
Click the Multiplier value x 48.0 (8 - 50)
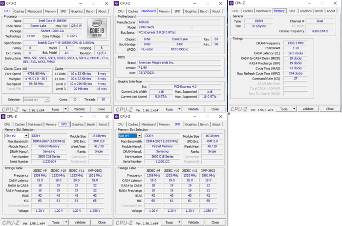point(36,79)
